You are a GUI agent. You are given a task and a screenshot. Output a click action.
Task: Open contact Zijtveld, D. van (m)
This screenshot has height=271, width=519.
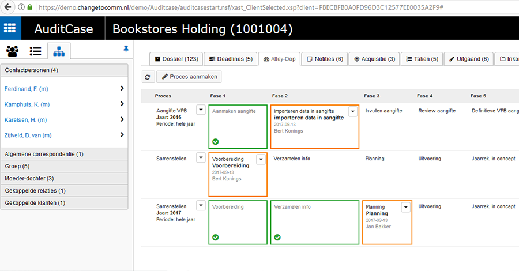coord(28,135)
